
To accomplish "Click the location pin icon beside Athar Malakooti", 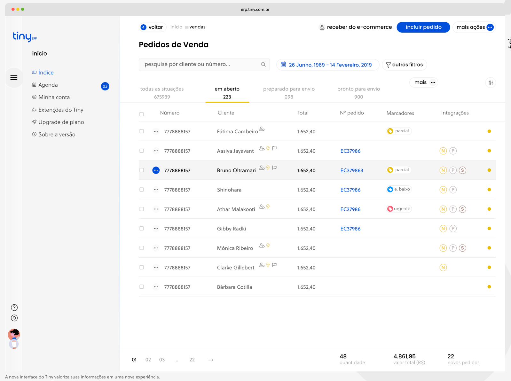I will click(x=268, y=207).
